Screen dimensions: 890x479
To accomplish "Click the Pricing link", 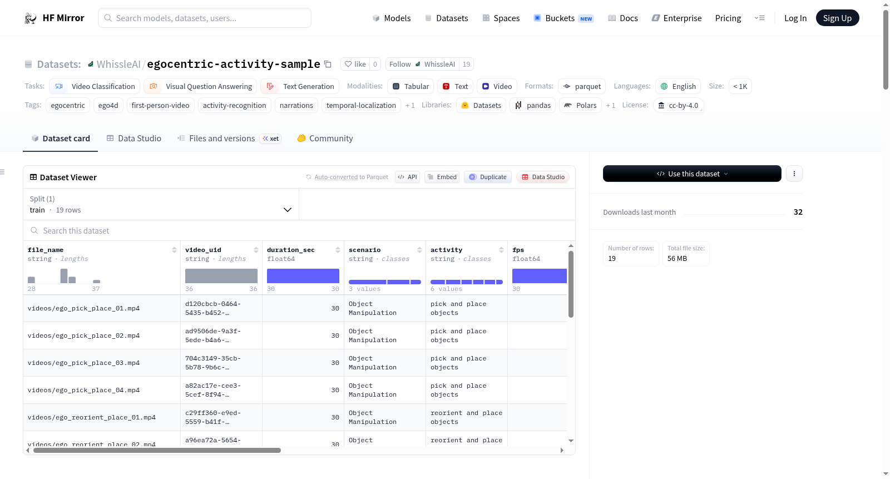I will pyautogui.click(x=728, y=18).
